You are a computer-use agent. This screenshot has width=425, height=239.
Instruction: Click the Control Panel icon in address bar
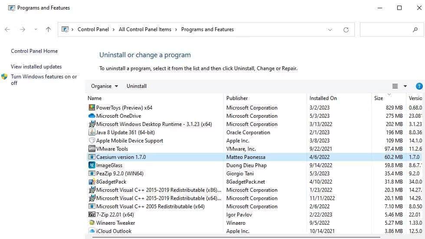point(65,29)
